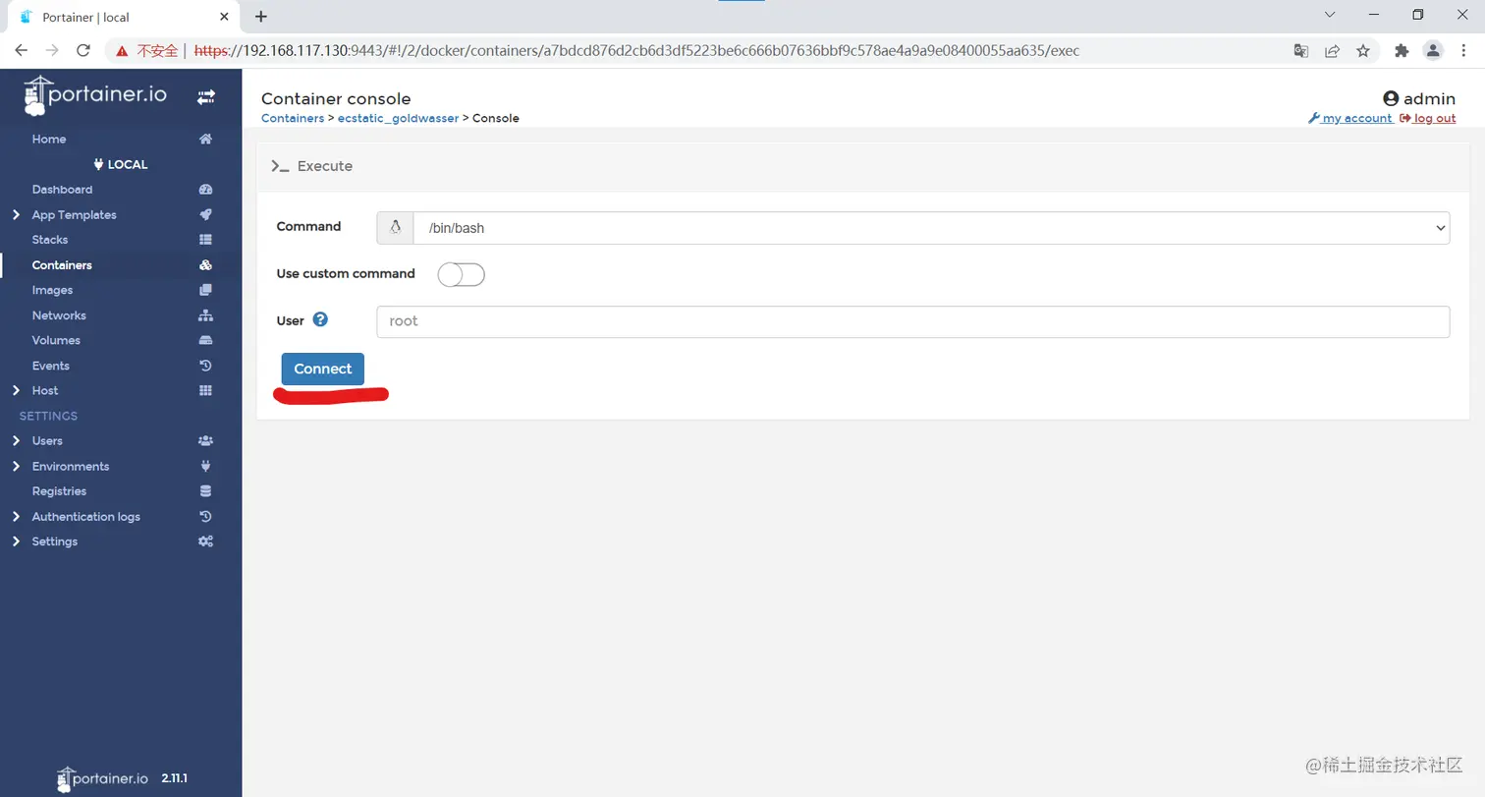Reload the page in the browser
1485x797 pixels.
click(x=83, y=50)
